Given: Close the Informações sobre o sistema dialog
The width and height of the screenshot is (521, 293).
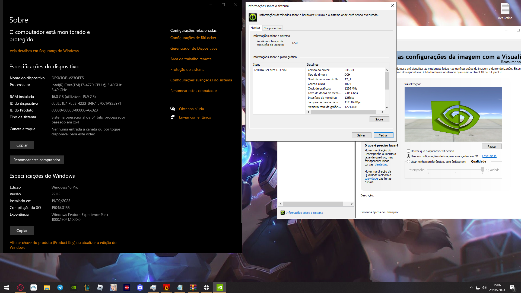Looking at the screenshot, I should [392, 6].
